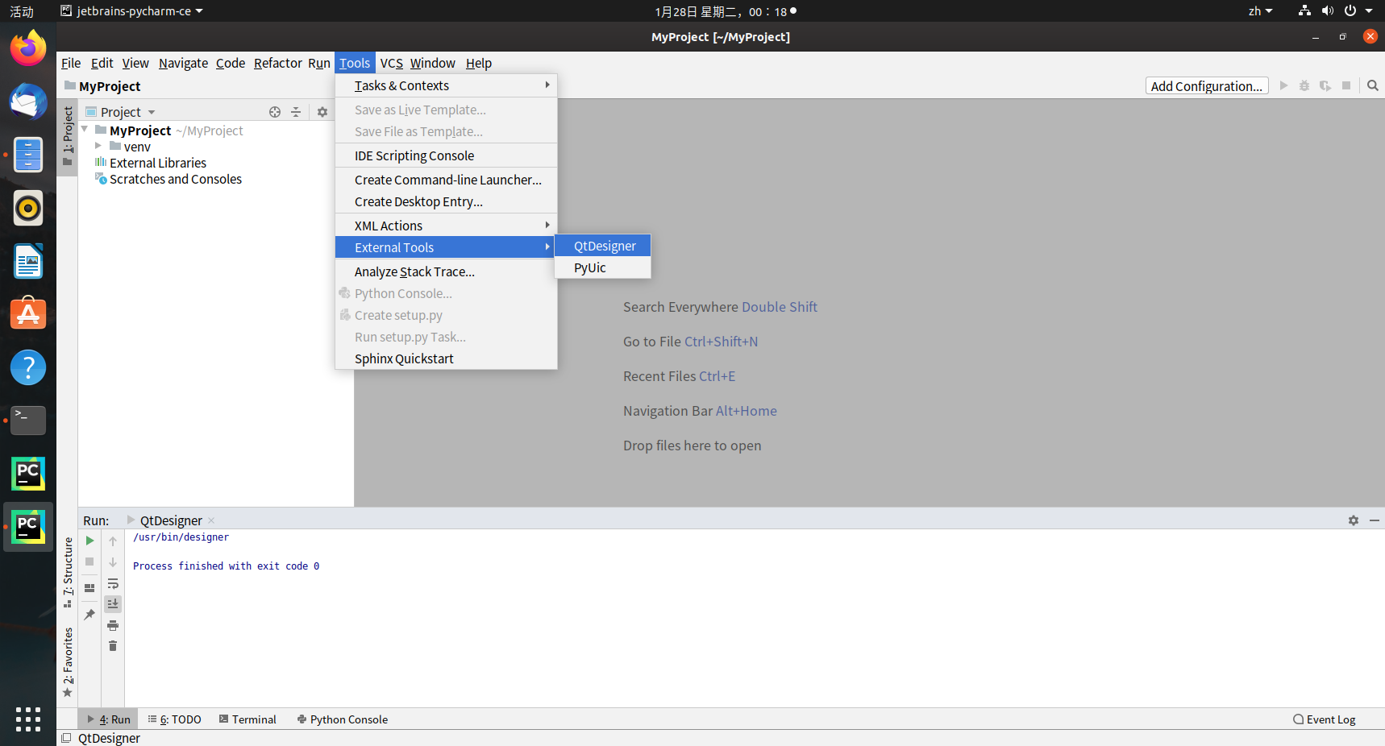
Task: Click the up stack trace arrow icon
Action: pos(113,541)
